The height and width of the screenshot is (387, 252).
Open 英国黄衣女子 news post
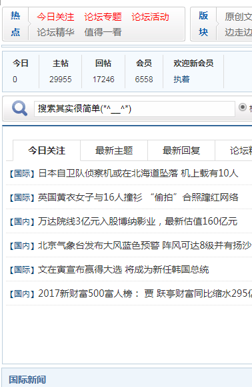coord(138,197)
